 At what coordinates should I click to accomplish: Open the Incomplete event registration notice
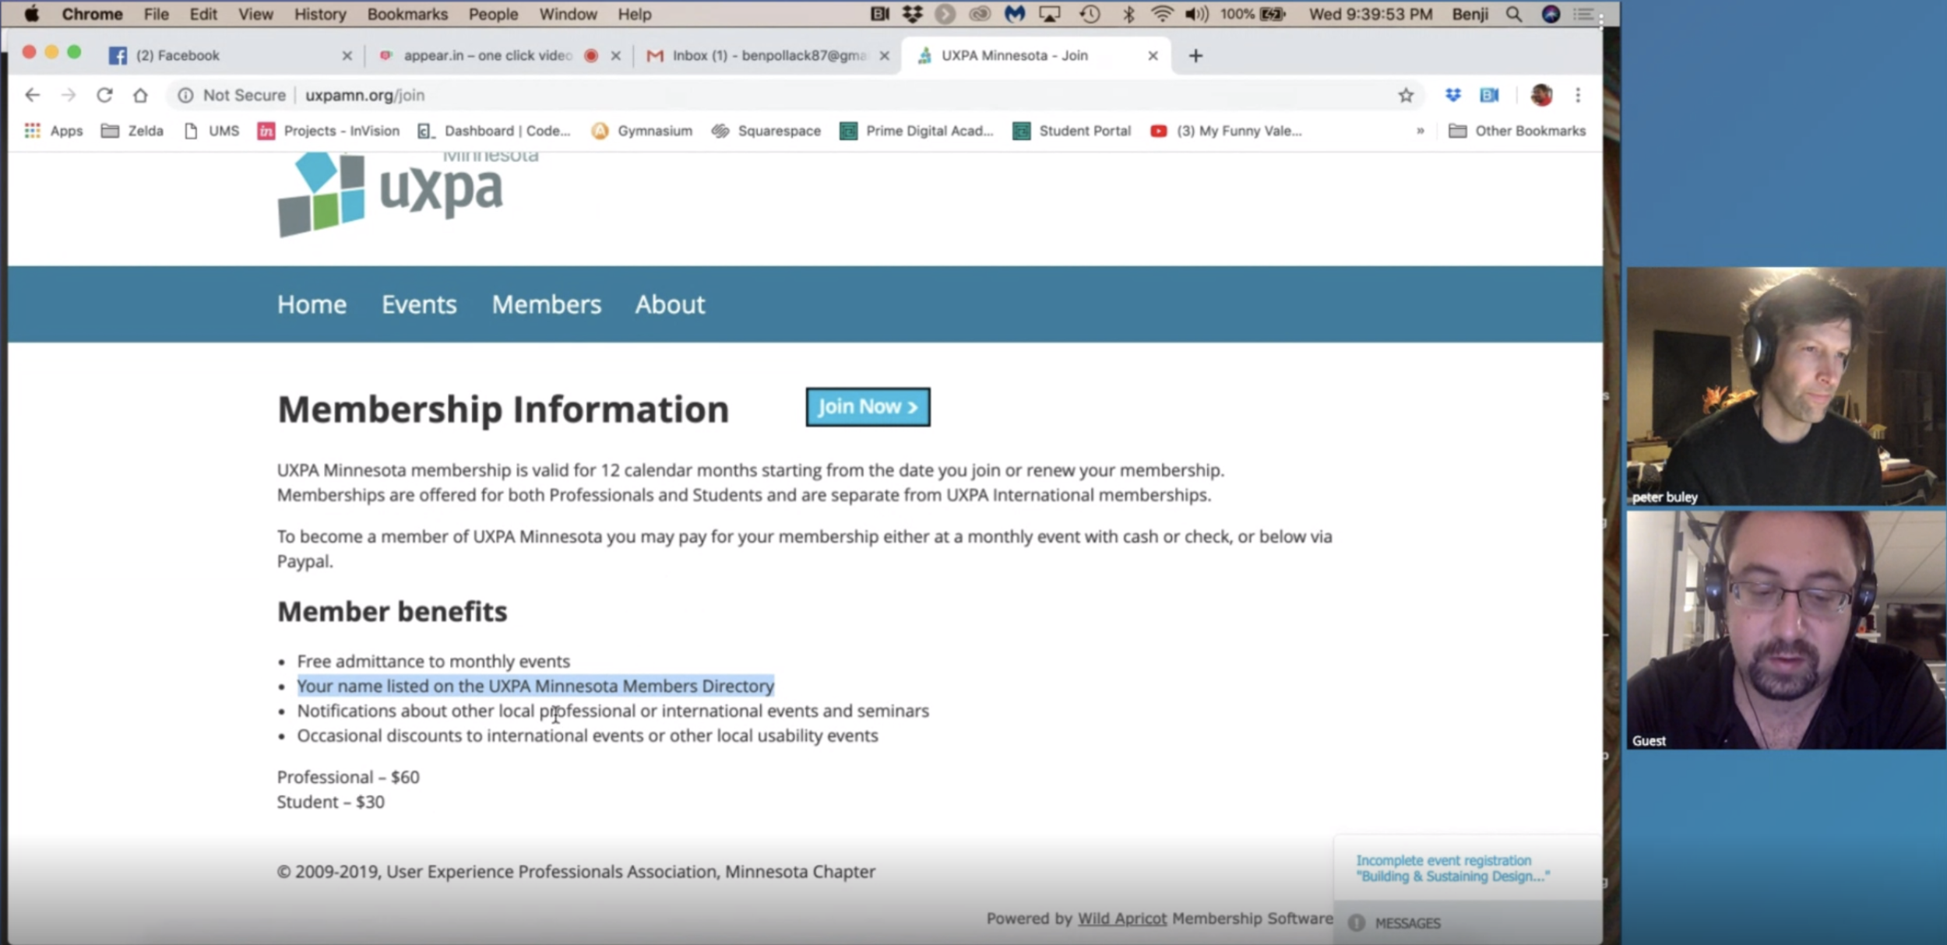click(1452, 868)
